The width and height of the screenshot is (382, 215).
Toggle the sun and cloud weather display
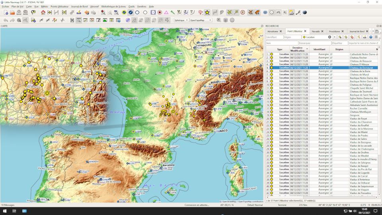291,12
